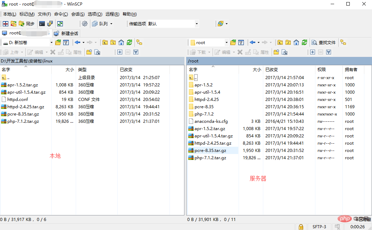
Task: Go to remote home directory icon
Action: (296, 42)
